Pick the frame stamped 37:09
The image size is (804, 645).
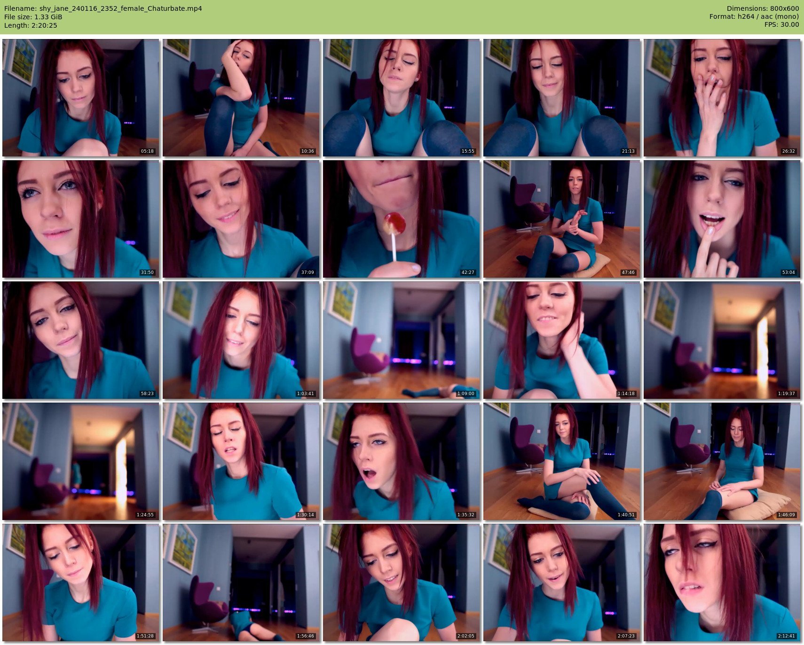pos(241,218)
